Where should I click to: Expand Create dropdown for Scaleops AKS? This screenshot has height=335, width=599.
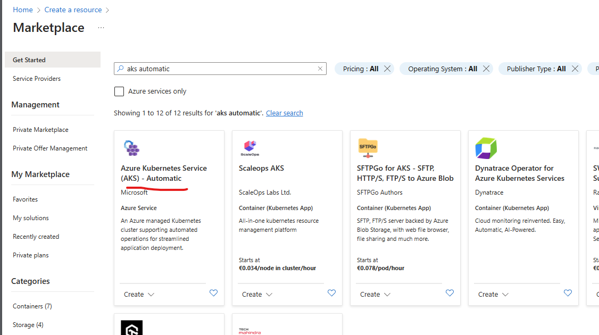click(x=257, y=295)
